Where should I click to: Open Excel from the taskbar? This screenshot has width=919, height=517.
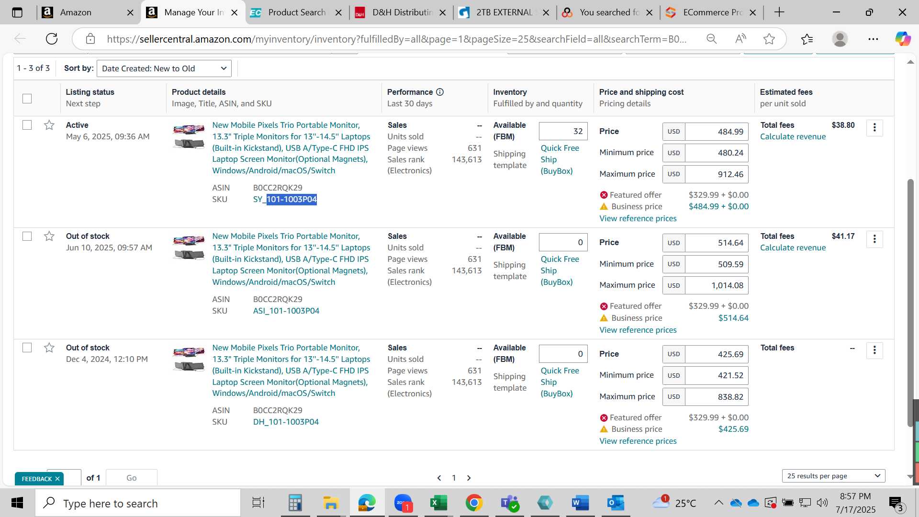(x=438, y=503)
